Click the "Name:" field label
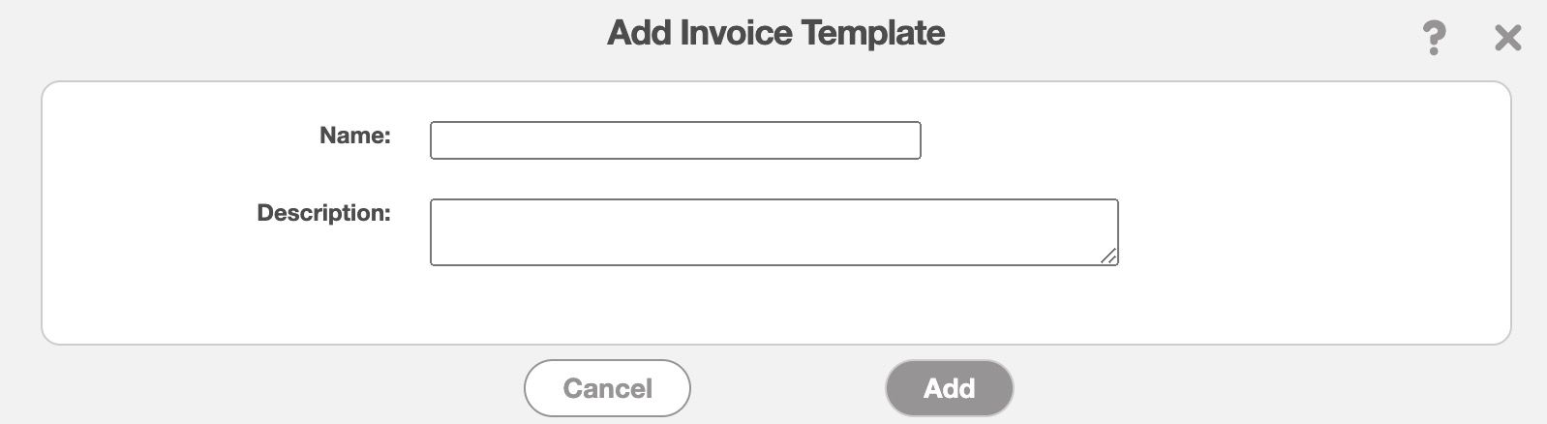The height and width of the screenshot is (424, 1547). (355, 136)
